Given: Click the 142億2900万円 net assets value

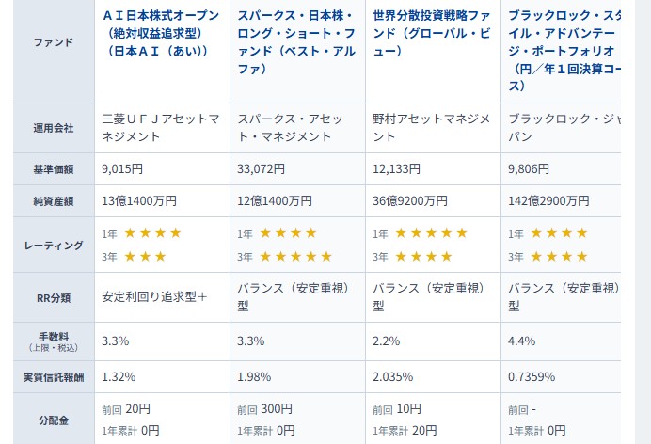Looking at the screenshot, I should coord(548,200).
